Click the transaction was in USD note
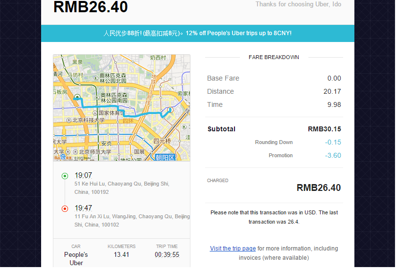Viewport: 396px width, 271px height. click(x=274, y=217)
